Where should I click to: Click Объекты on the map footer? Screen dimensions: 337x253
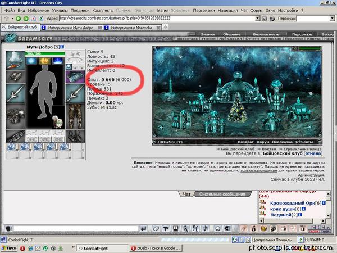(x=304, y=142)
